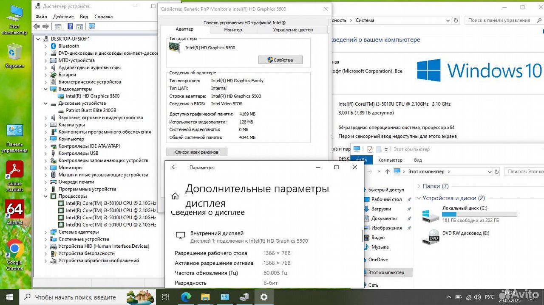This screenshot has width=544, height=305.
Task: Switch to Управление цветом tab
Action: coord(293,30)
